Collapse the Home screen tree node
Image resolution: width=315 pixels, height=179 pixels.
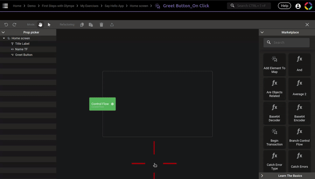(4, 38)
